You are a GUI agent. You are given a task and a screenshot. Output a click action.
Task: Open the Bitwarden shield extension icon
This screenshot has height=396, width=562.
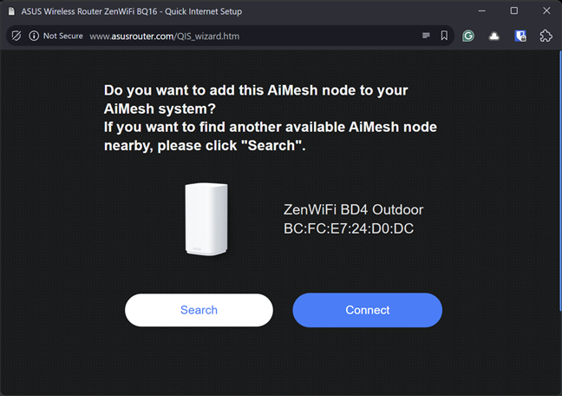tap(520, 36)
